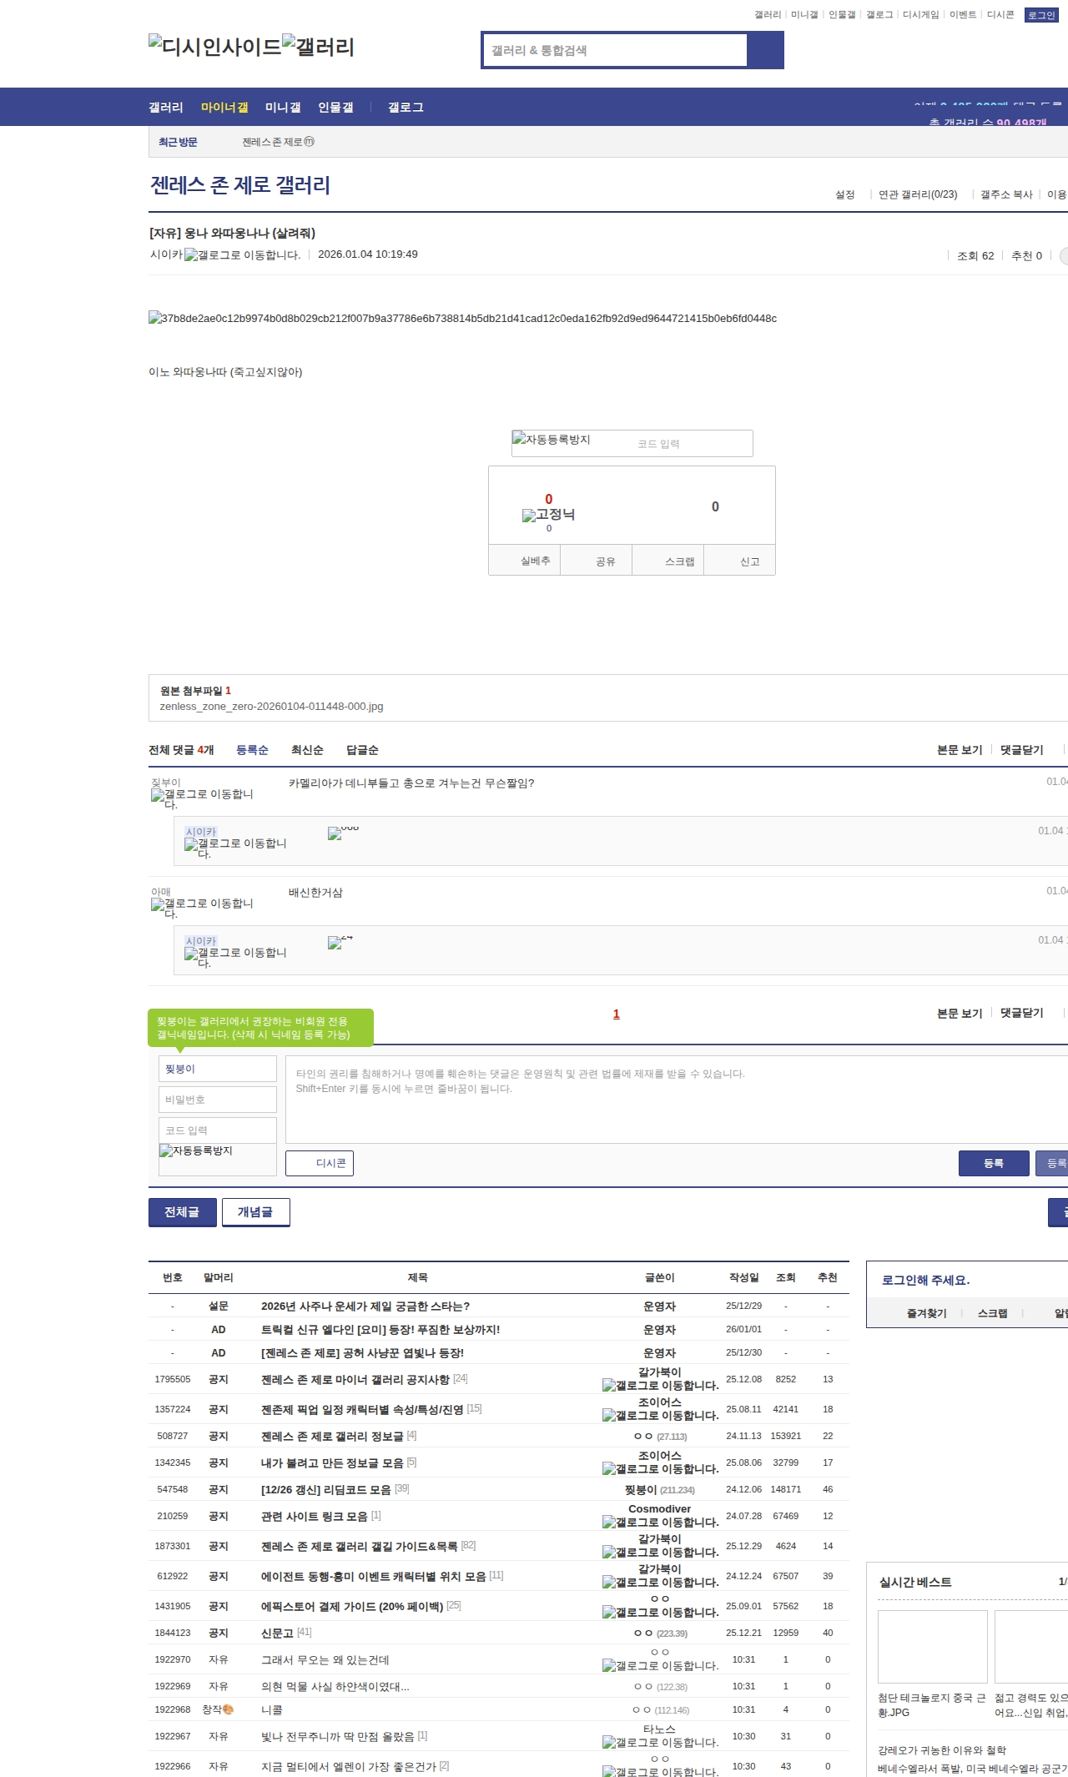Click the search button beside the gallery search box
The height and width of the screenshot is (1777, 1068).
(765, 50)
